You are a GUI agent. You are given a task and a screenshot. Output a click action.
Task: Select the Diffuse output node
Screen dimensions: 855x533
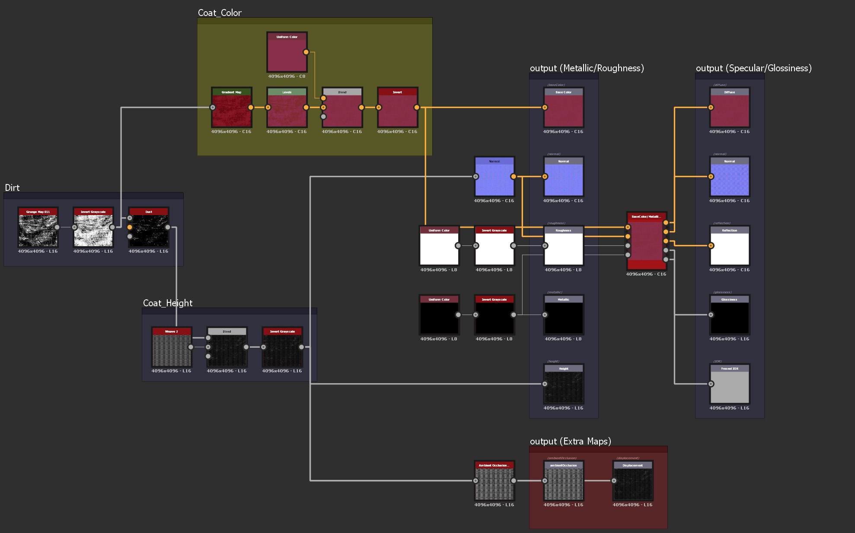point(730,107)
